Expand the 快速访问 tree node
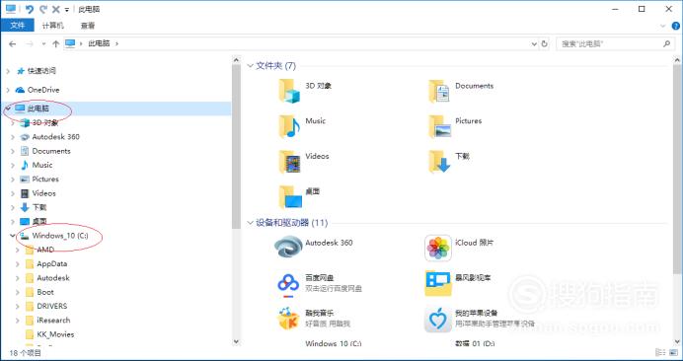 [8, 71]
